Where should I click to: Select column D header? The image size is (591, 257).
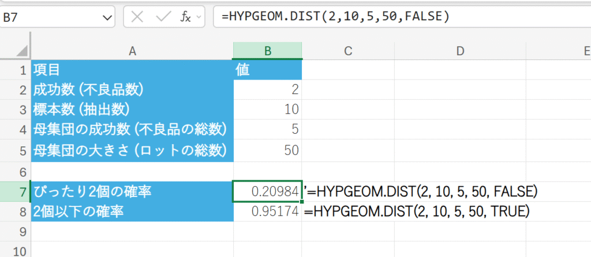pos(459,51)
